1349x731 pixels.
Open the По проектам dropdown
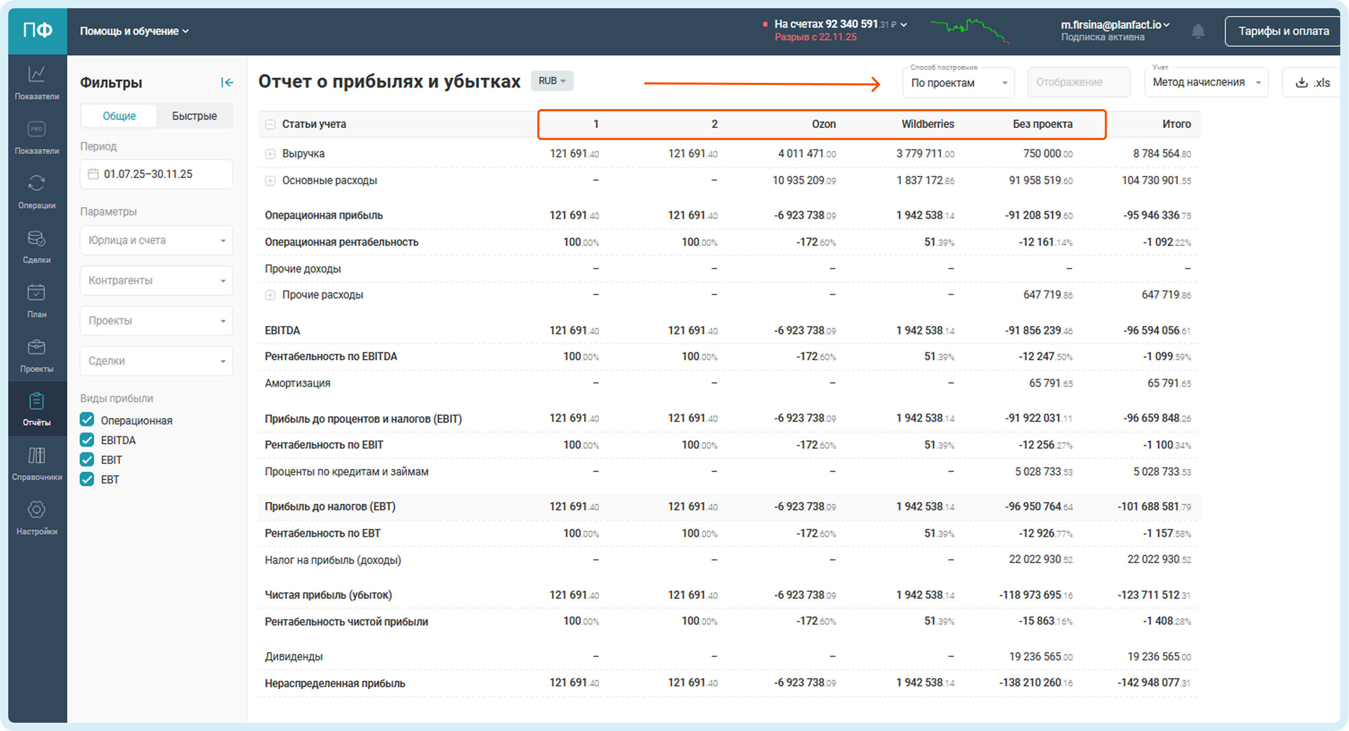click(x=958, y=83)
